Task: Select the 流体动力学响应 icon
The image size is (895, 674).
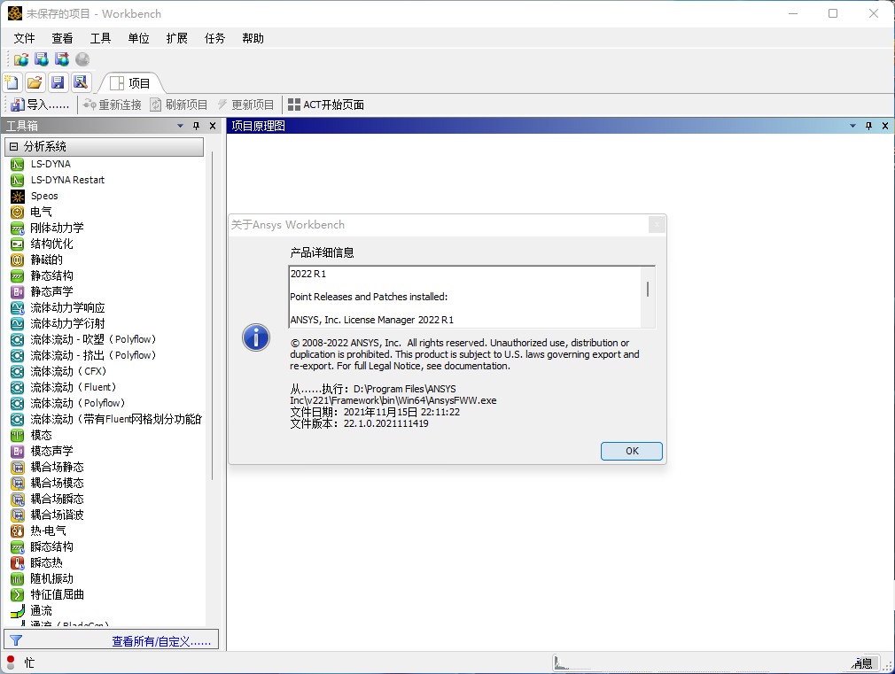Action: coord(17,308)
